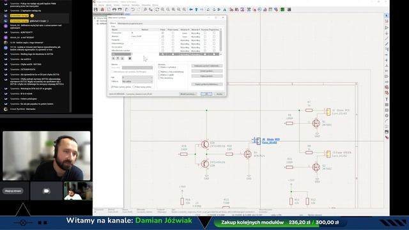409x230 pixels.
Task: Toggle the Pokaż checkbox in the Footprint row
Action: click(163, 40)
